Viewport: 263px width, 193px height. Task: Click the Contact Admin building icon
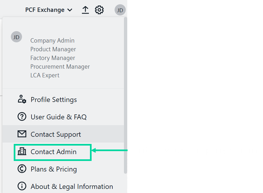[x=22, y=151]
